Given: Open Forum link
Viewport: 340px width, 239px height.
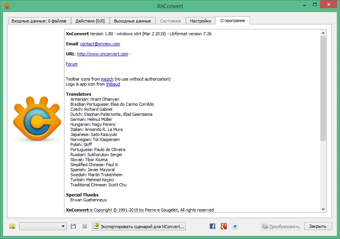Looking at the screenshot, I should (71, 64).
